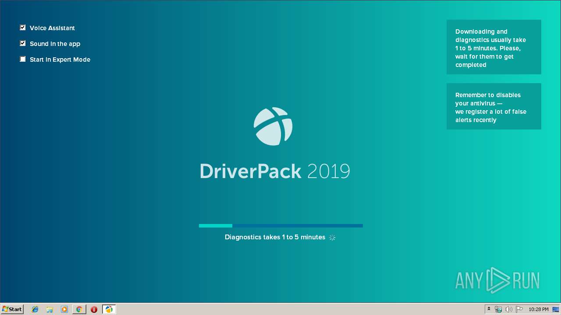This screenshot has width=561, height=315.
Task: Click the 'Sound in the app' label text
Action: 55,44
